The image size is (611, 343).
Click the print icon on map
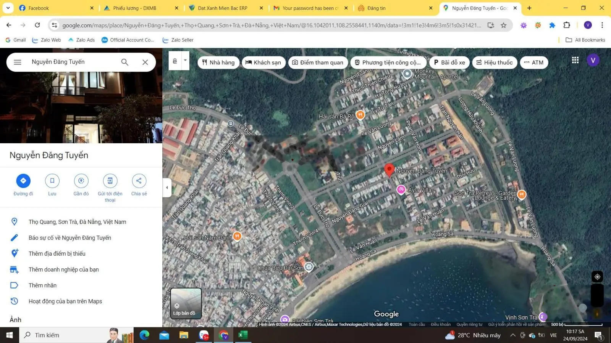(175, 61)
